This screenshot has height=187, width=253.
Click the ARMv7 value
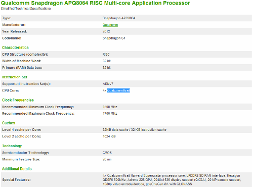click(x=108, y=84)
